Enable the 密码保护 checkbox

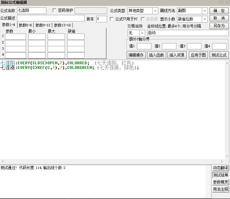click(x=54, y=10)
